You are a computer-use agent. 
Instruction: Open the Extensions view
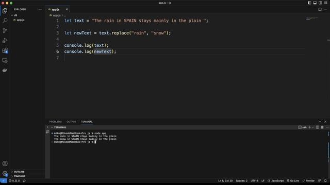click(x=5, y=50)
